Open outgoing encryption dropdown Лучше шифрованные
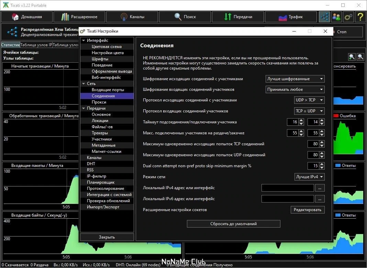The width and height of the screenshot is (367, 268). click(x=295, y=79)
